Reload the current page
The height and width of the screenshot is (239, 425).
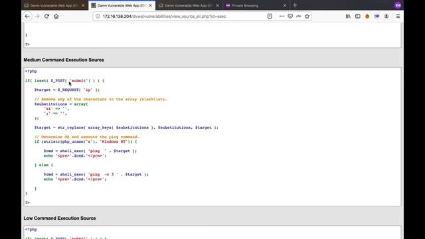(x=46, y=16)
